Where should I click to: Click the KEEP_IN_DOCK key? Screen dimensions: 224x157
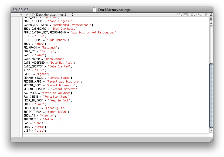(x=33, y=100)
